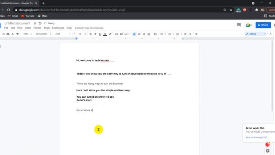Toggle italic formatting

click(95, 34)
